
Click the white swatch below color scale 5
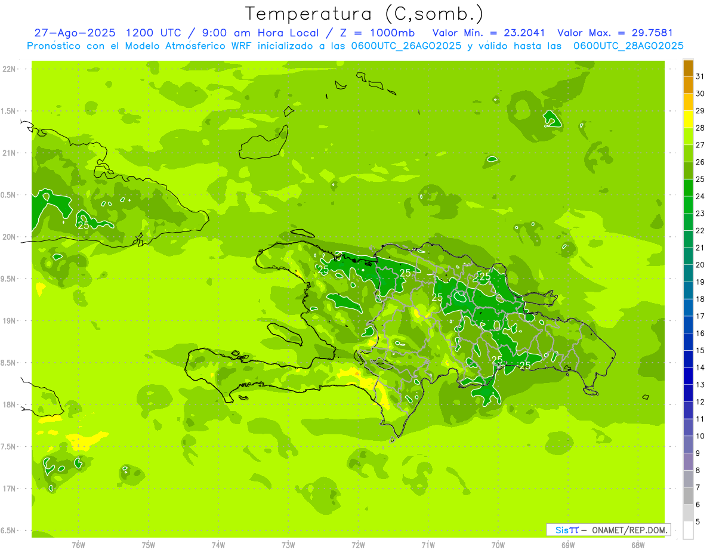(688, 530)
